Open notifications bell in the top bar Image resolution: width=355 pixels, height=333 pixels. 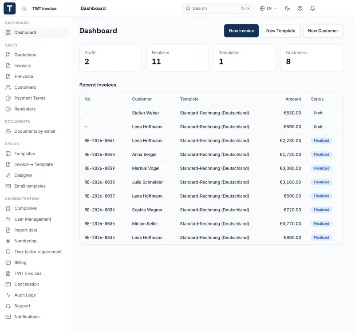313,8
